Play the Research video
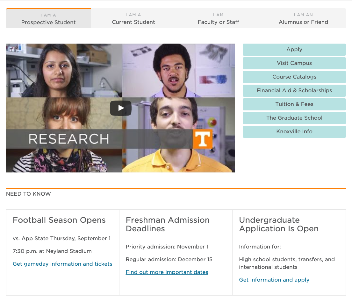The height and width of the screenshot is (301, 352). [120, 108]
